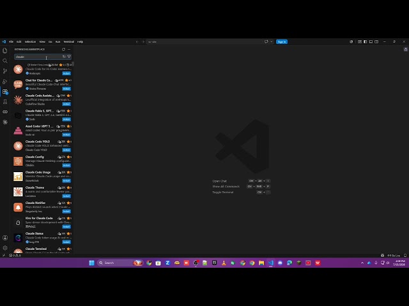Click the command center search bar

click(204, 41)
